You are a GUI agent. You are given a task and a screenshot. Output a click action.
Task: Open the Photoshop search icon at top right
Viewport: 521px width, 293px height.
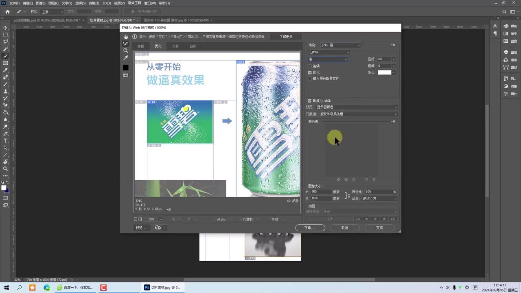coord(504,12)
